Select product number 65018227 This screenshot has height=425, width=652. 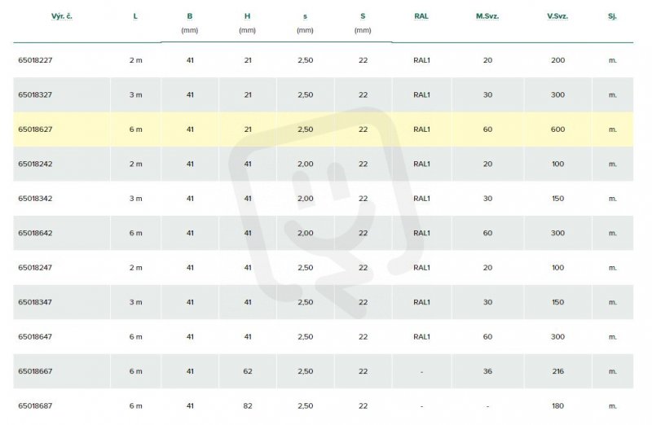point(35,60)
